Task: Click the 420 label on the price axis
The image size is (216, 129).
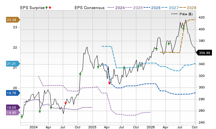Action: pos(201,18)
